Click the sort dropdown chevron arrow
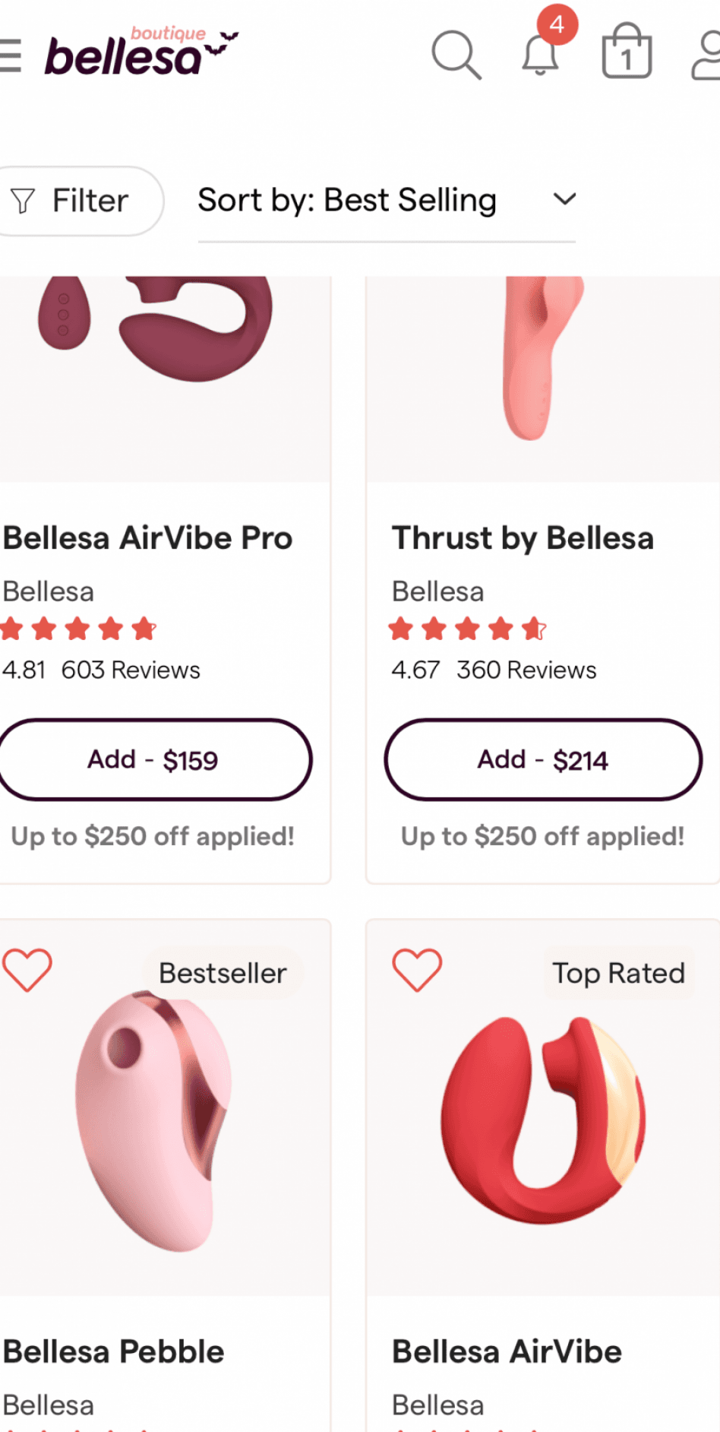720x1432 pixels. [564, 200]
